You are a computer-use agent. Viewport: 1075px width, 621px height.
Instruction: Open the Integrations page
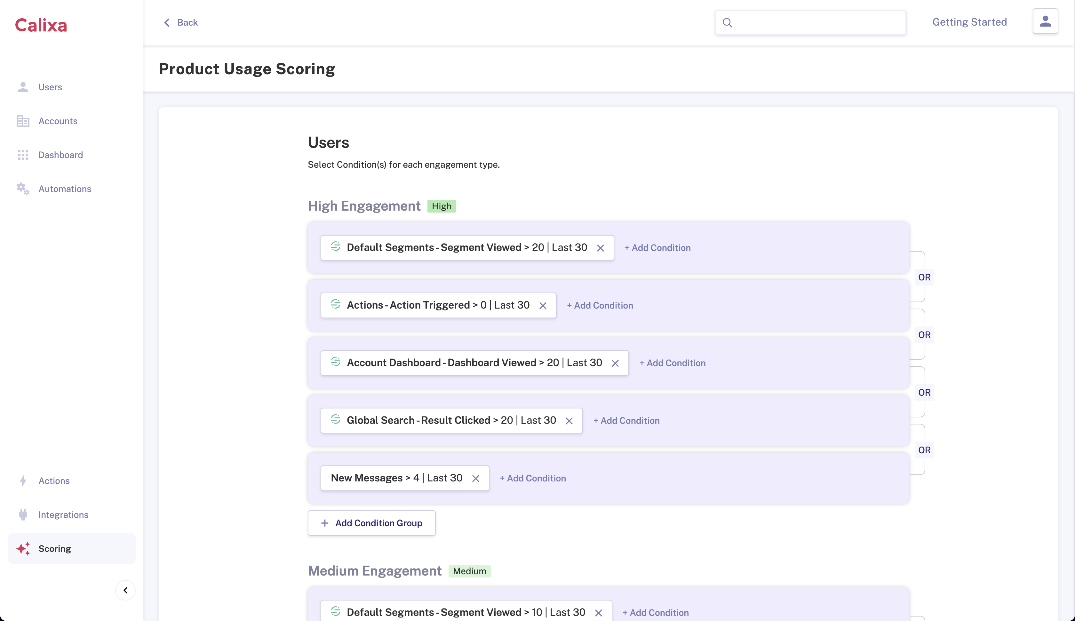(x=63, y=514)
